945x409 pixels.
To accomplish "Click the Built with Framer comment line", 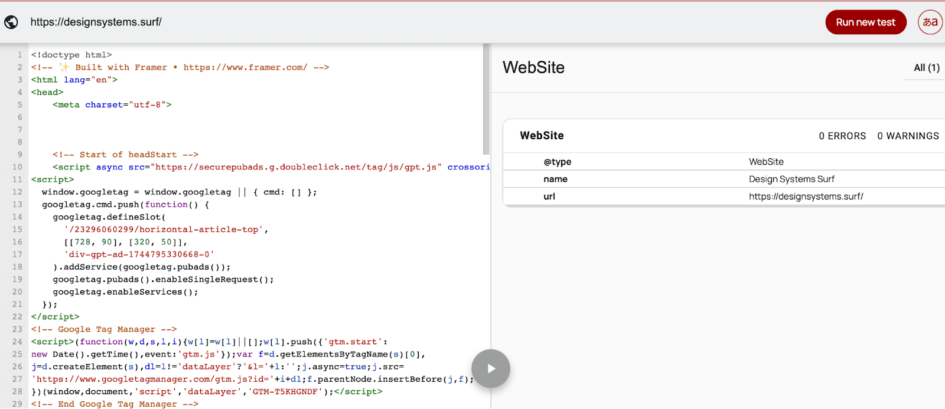I will click(x=180, y=67).
